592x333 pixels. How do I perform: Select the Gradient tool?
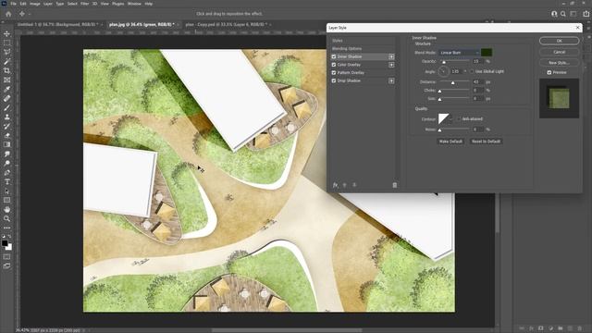pyautogui.click(x=6, y=144)
